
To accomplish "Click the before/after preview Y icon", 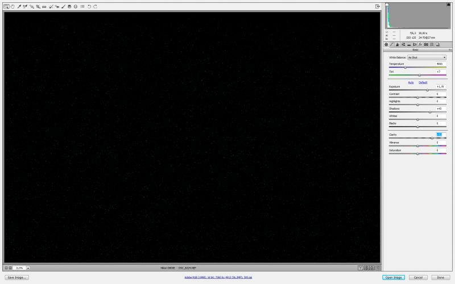I will [361, 268].
